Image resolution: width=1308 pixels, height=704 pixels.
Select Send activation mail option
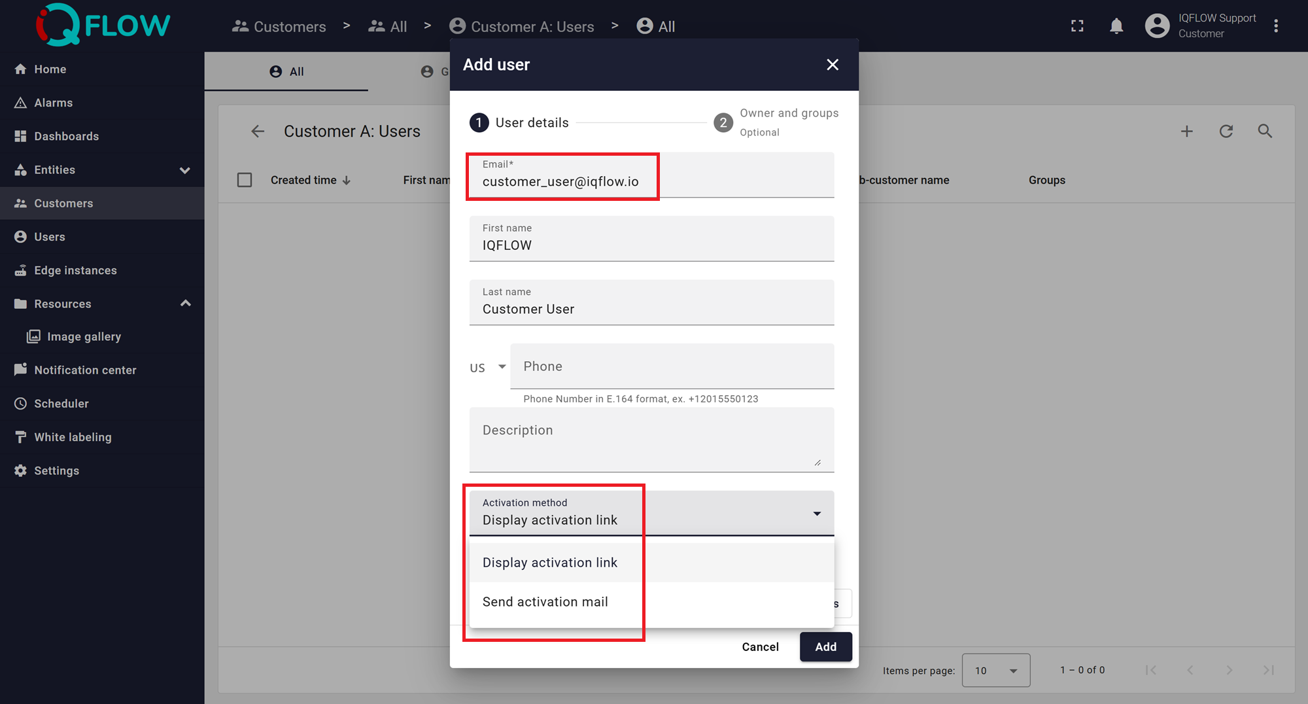pyautogui.click(x=545, y=602)
